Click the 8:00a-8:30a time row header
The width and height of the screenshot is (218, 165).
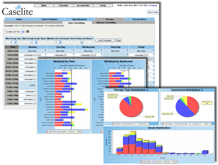(12, 51)
